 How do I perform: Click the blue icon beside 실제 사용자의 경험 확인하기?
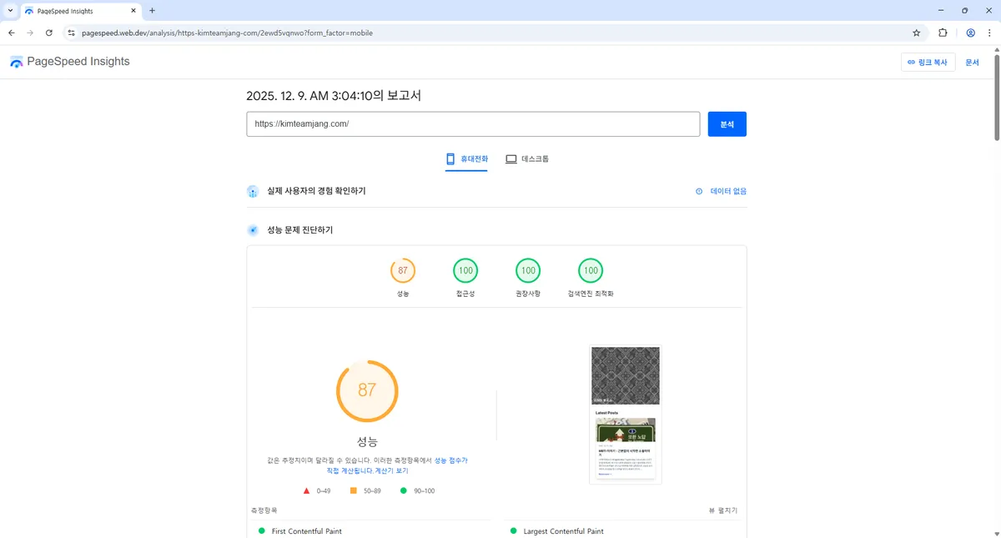(252, 191)
